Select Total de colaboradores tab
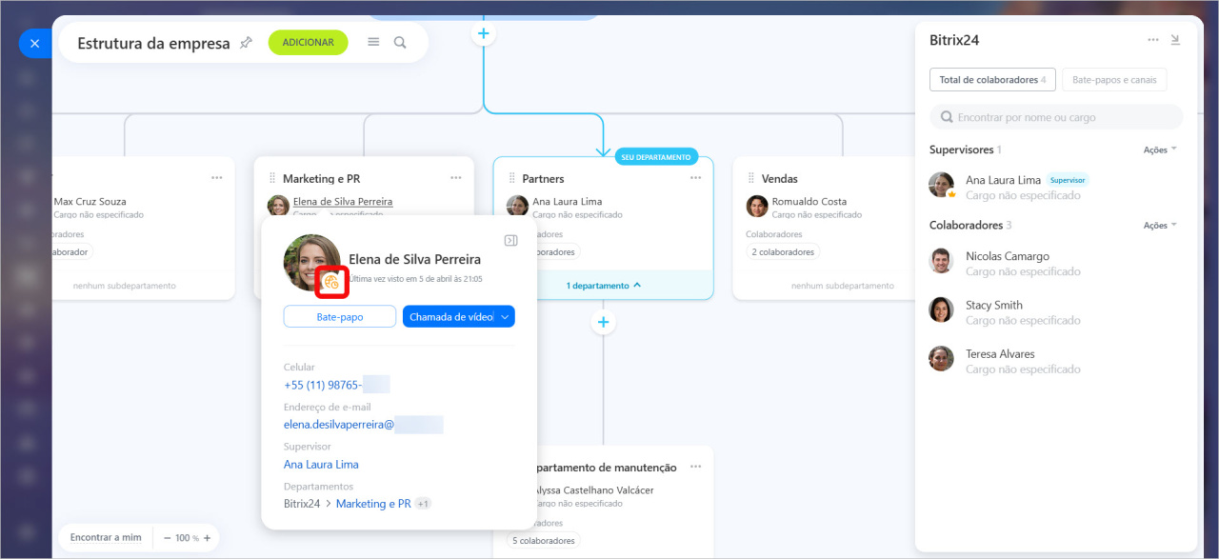This screenshot has height=559, width=1219. [x=991, y=80]
